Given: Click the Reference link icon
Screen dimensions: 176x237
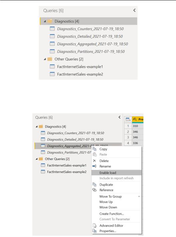Looking at the screenshot, I should click(94, 190).
